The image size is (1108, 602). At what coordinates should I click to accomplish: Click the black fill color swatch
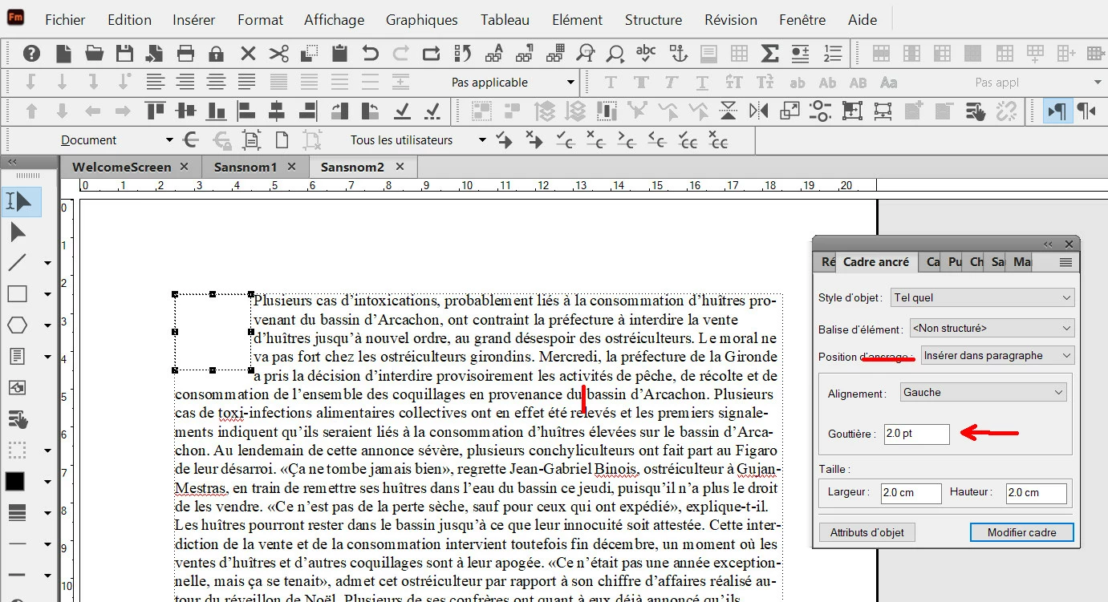[15, 481]
